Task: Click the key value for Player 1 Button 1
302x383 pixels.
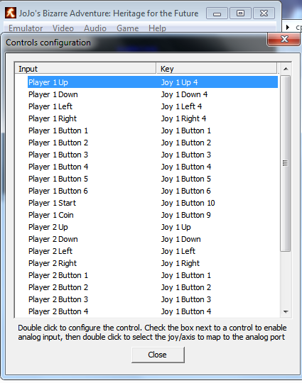Action: 186,131
